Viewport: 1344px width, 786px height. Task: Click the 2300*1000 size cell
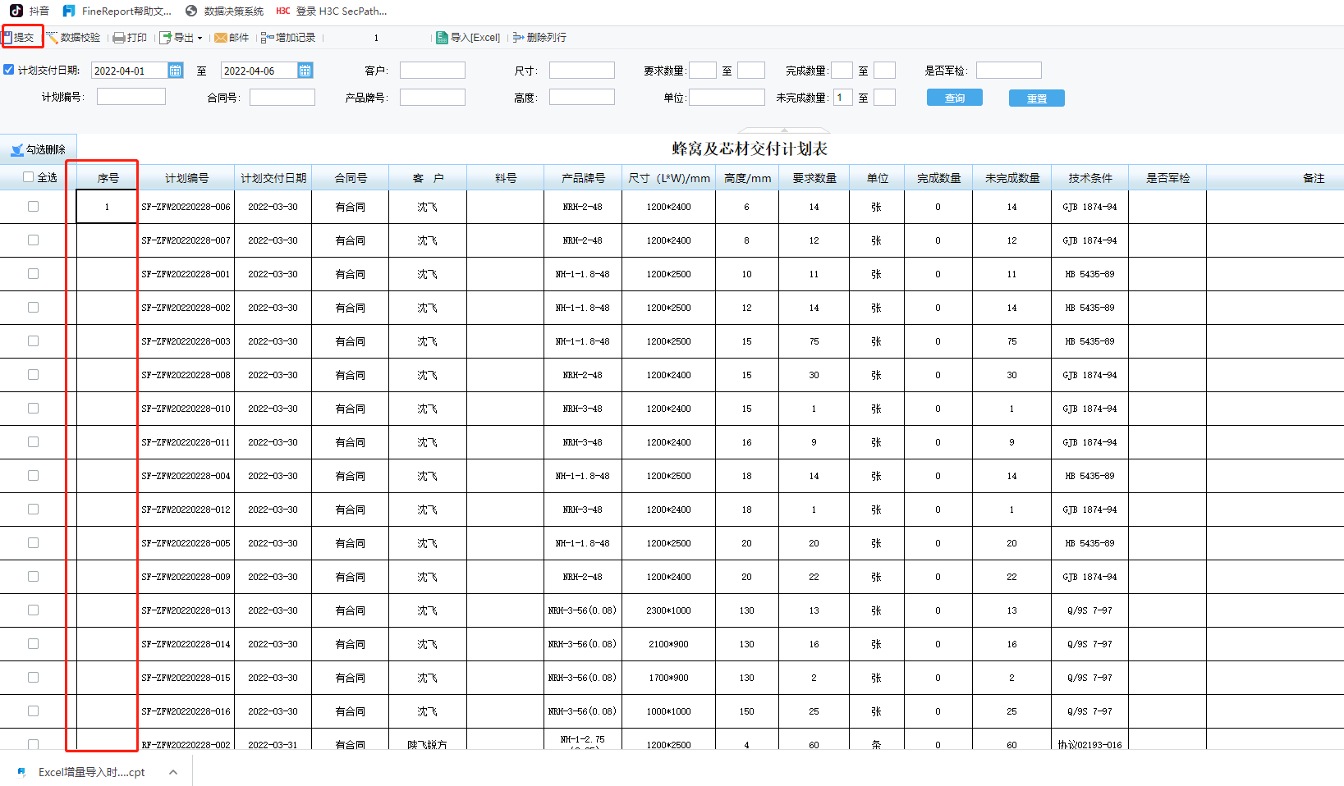669,610
